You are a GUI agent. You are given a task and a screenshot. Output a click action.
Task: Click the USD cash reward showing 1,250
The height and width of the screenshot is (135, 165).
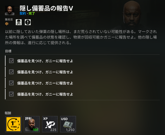(68, 124)
